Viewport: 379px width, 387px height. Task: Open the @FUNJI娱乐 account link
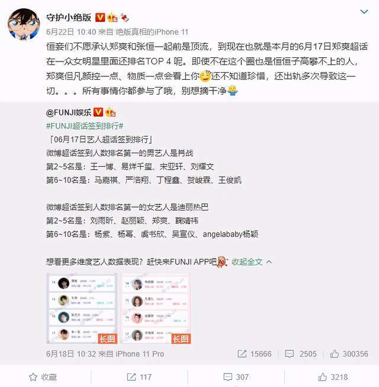tap(69, 112)
